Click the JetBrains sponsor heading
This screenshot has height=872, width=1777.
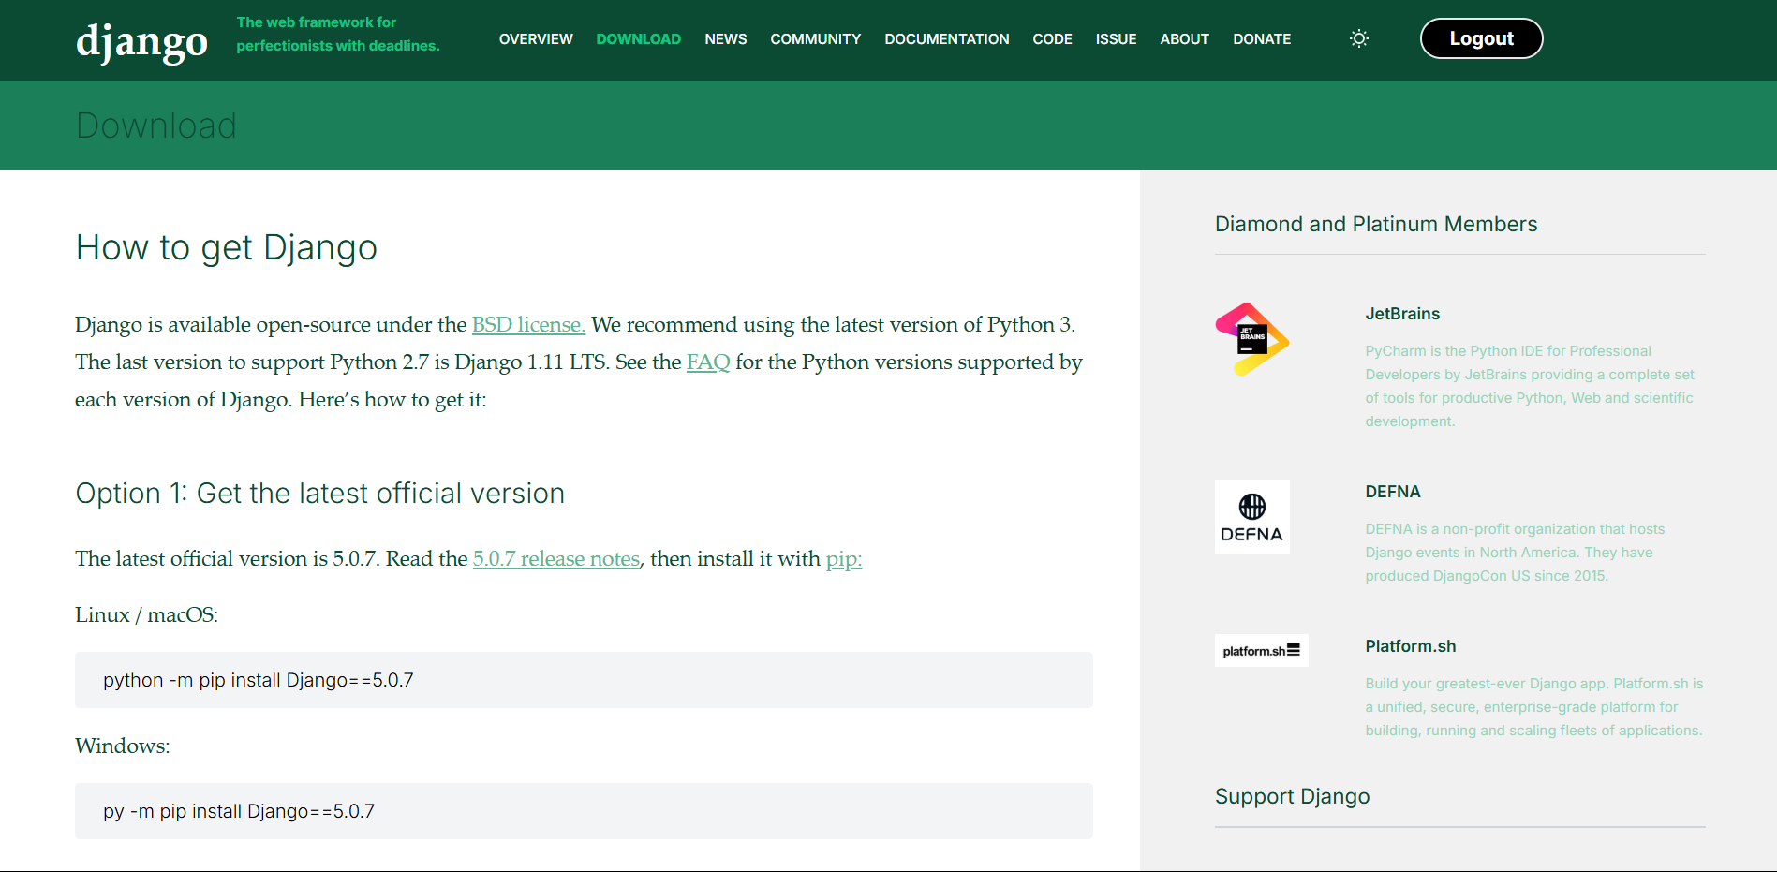point(1401,313)
